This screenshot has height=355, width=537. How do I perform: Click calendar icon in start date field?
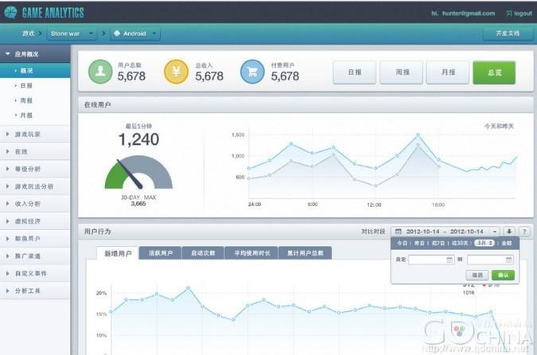pos(449,259)
